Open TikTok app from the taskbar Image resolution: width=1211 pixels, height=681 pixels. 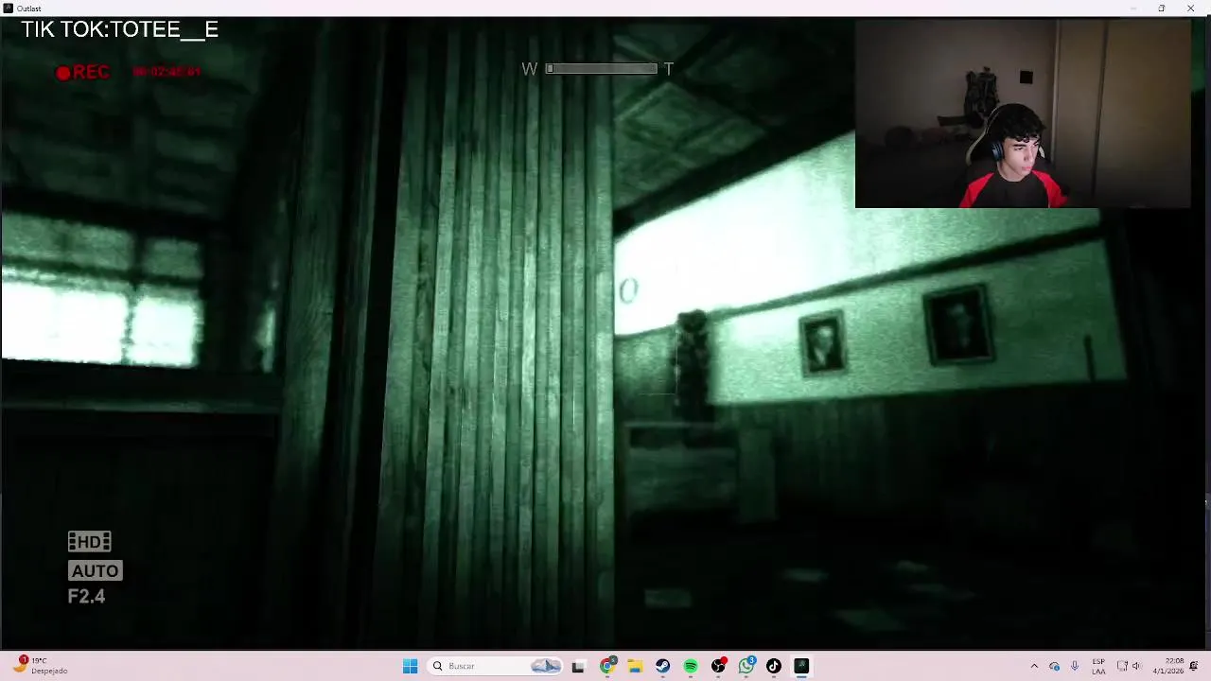(774, 666)
